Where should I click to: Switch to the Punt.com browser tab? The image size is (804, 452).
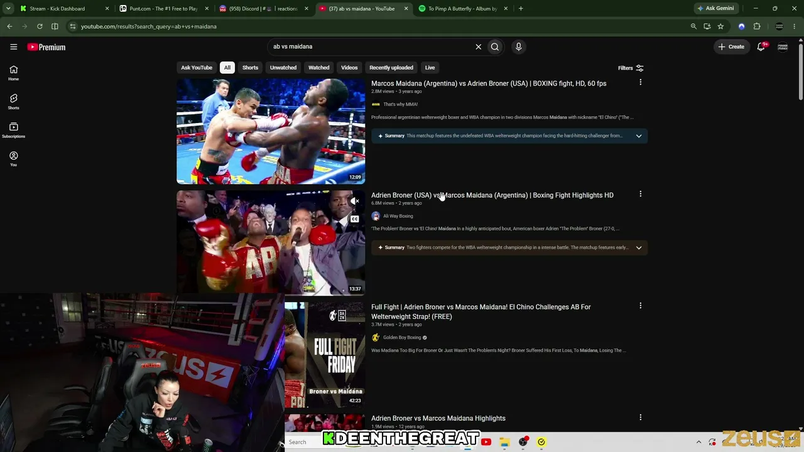click(x=163, y=9)
